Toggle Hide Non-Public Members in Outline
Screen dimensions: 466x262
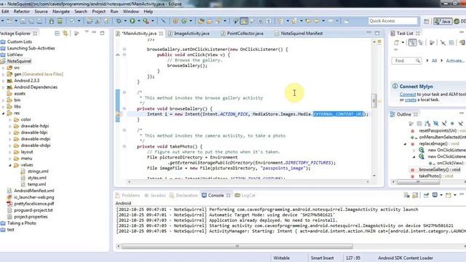(452, 123)
